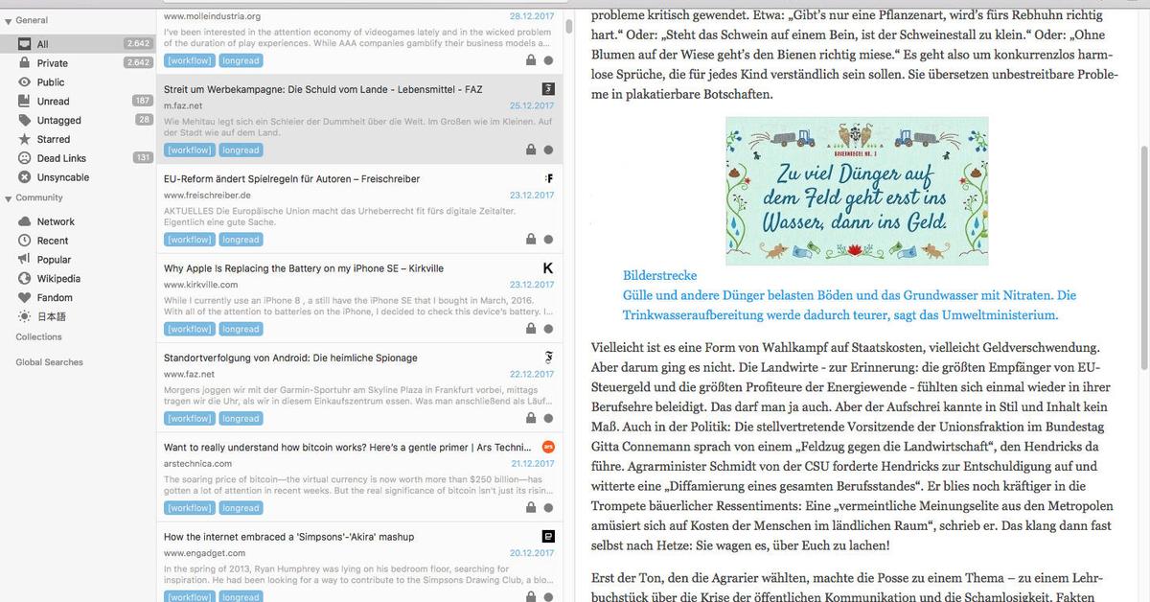
Task: Click longread tag on Why Apple bookmark
Action: click(241, 329)
